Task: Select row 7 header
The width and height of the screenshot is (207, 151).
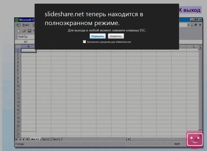Action: pos(18,74)
